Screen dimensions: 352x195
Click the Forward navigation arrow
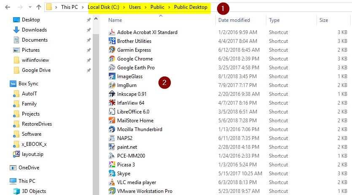pyautogui.click(x=20, y=7)
